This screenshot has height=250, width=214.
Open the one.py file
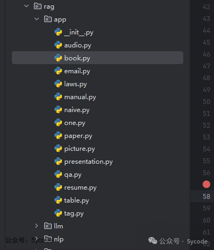[x=75, y=123]
